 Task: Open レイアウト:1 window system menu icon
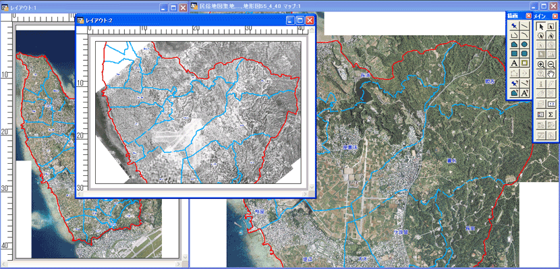click(x=5, y=7)
